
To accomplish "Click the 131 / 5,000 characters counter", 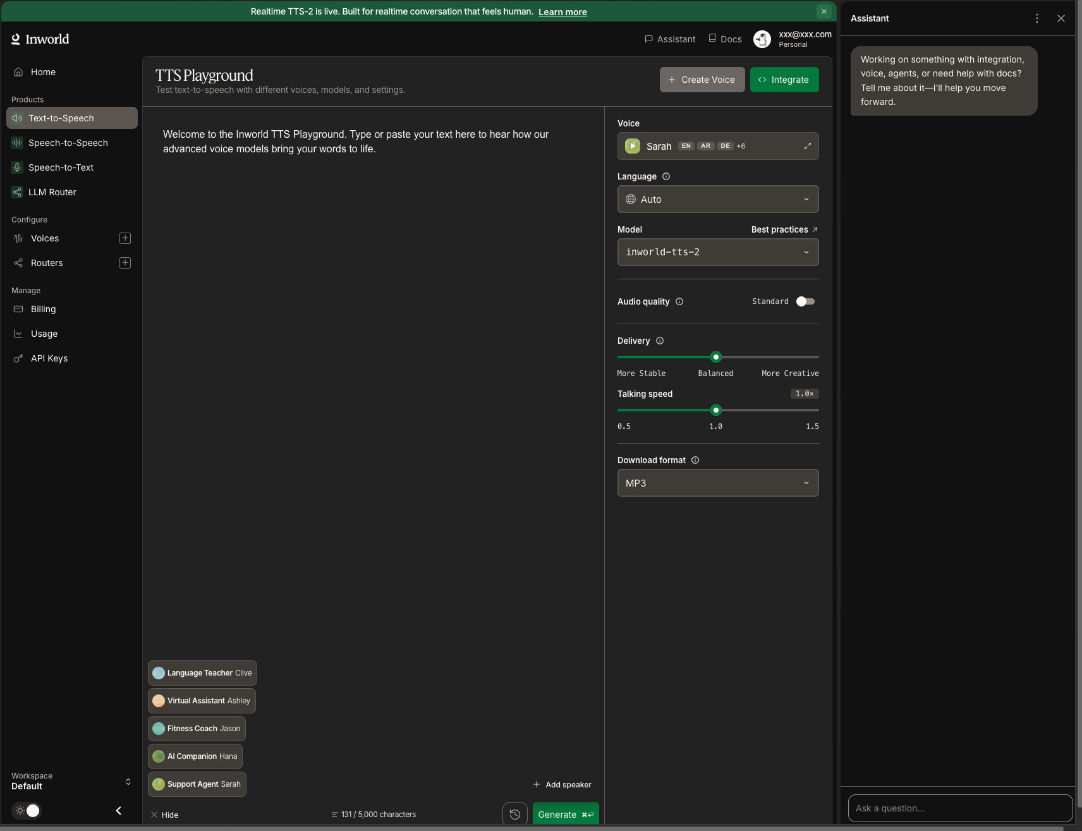I will pyautogui.click(x=374, y=815).
